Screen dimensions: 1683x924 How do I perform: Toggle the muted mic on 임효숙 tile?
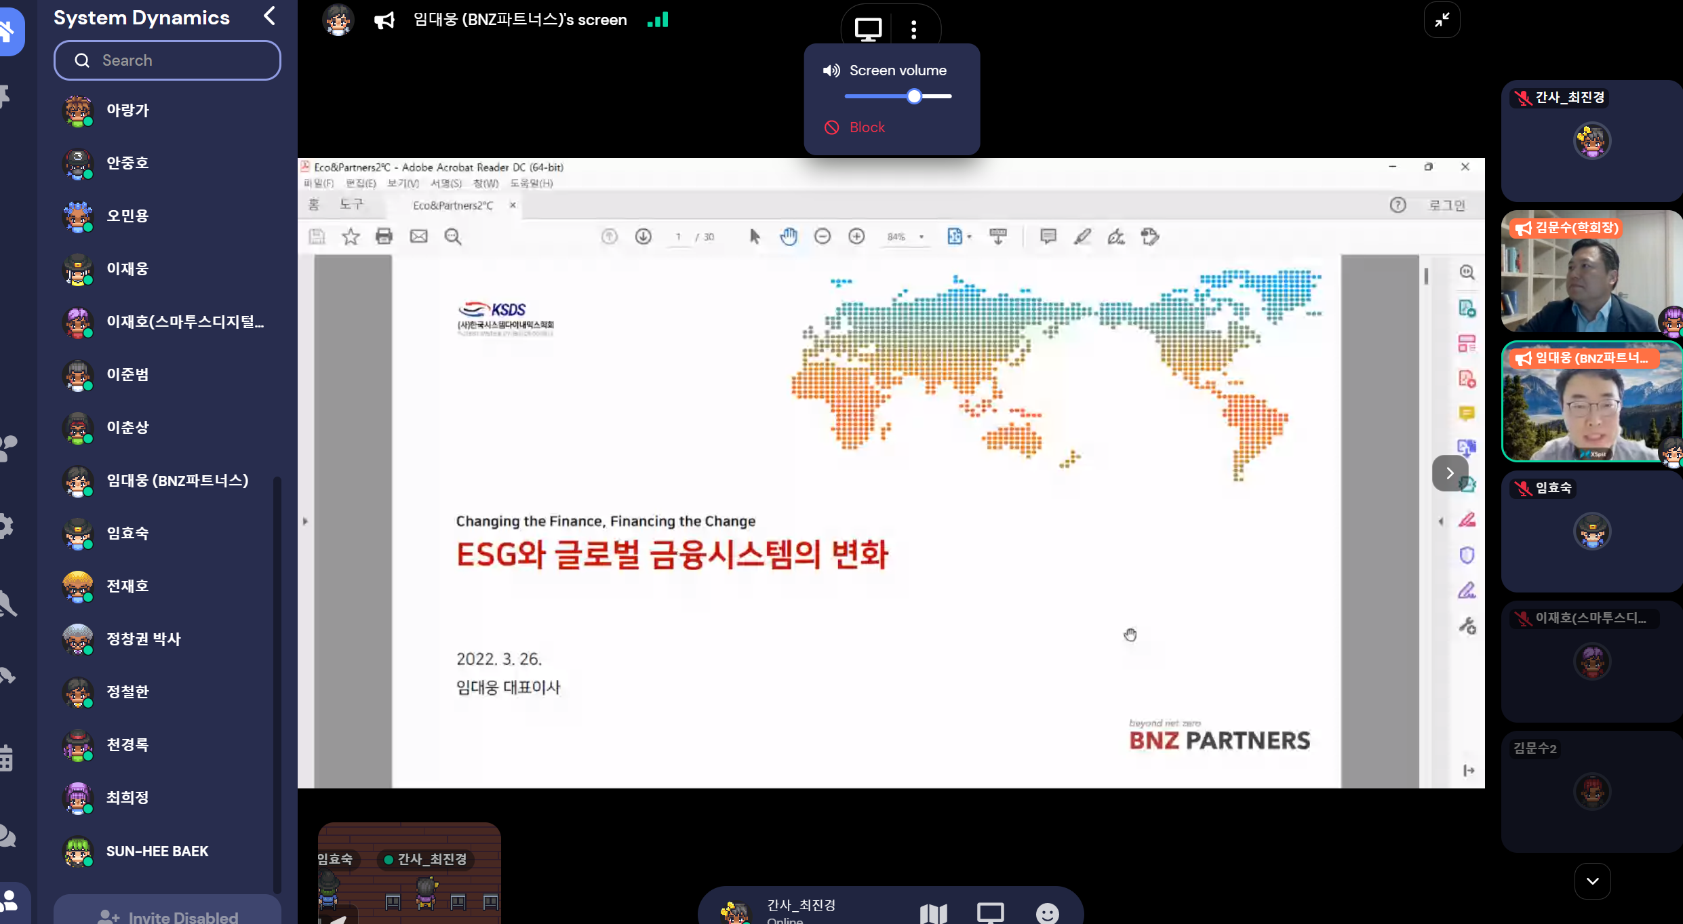[1523, 488]
